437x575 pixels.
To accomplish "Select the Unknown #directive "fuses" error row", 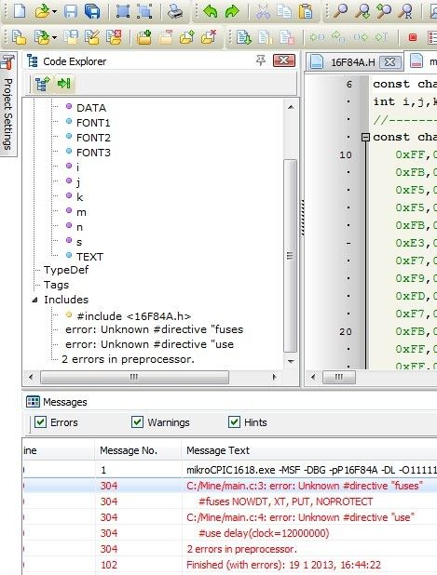I will coord(230,486).
